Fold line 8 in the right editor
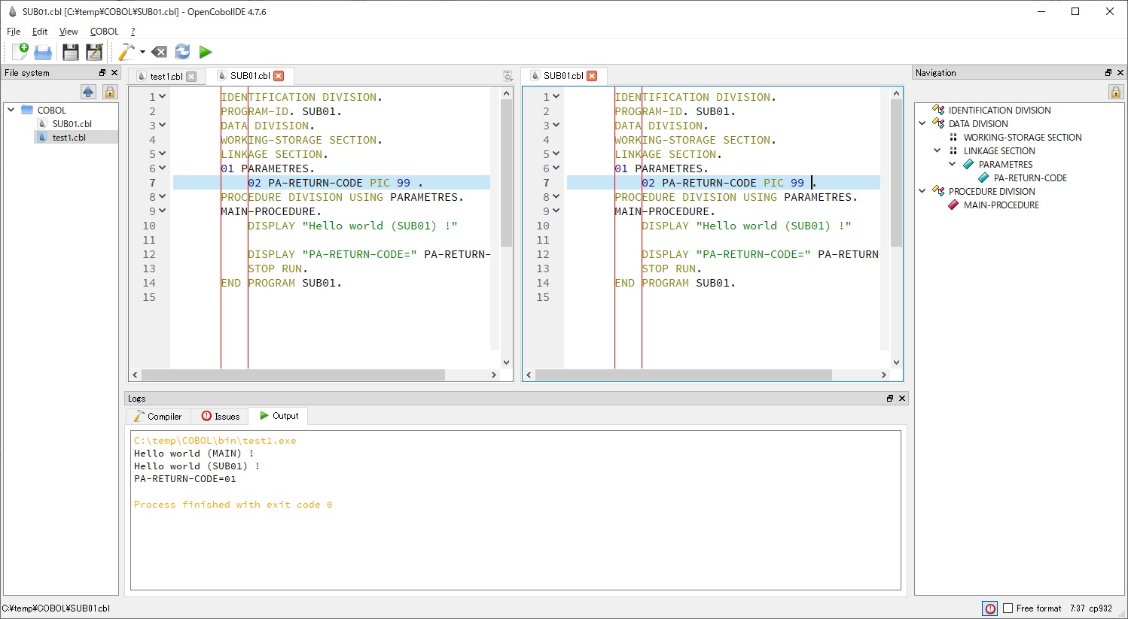The height and width of the screenshot is (619, 1128). (556, 196)
